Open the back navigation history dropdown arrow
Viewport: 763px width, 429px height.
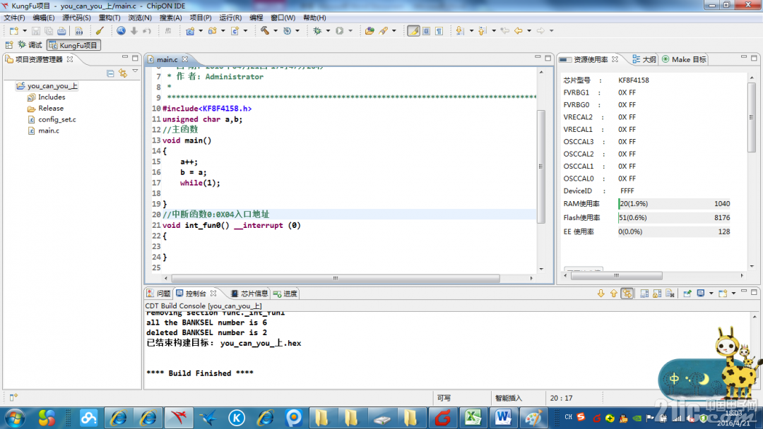(529, 30)
